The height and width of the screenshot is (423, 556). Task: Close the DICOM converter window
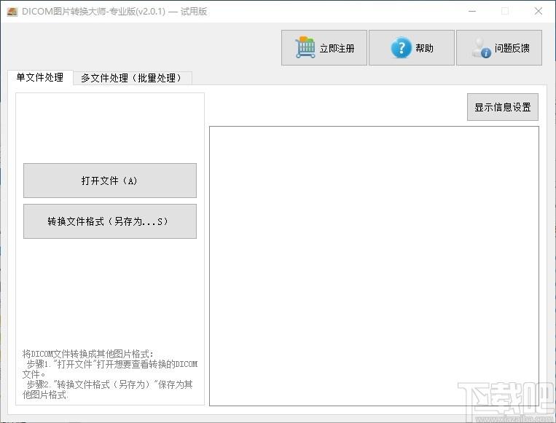[x=539, y=12]
